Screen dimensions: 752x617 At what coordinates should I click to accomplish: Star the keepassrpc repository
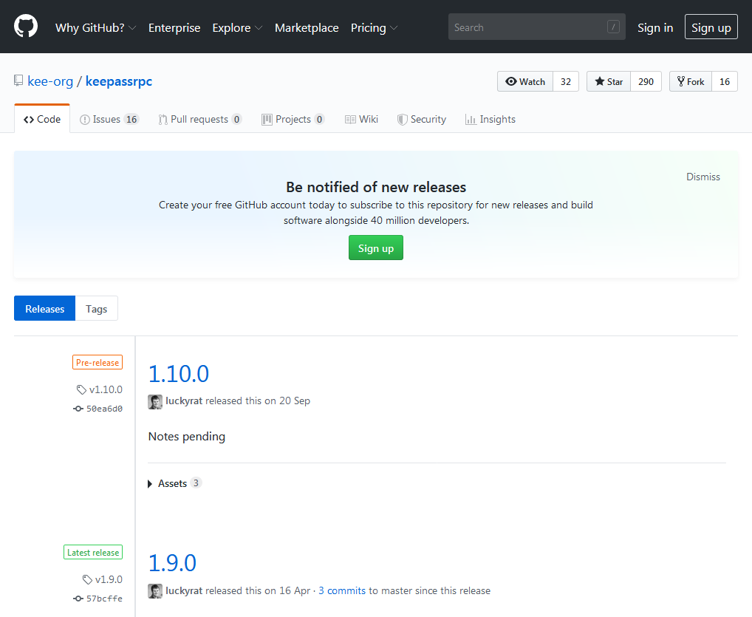[609, 81]
